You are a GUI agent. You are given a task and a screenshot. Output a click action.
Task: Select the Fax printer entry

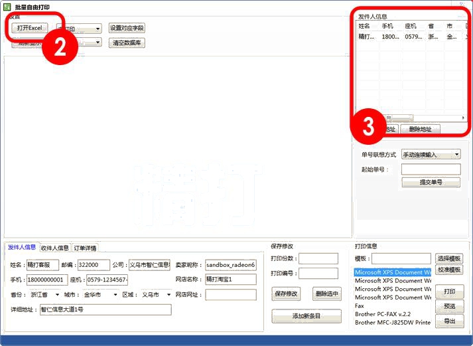click(x=393, y=306)
